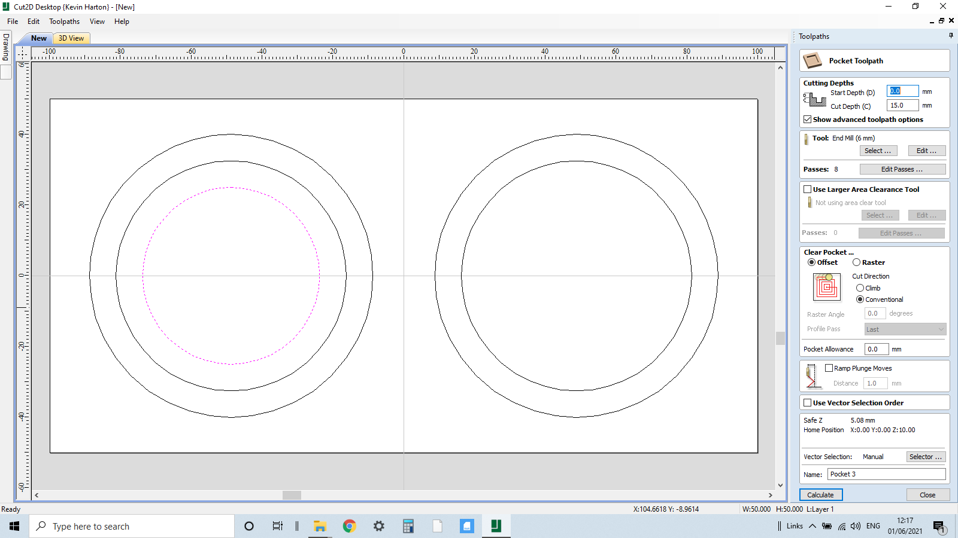The image size is (958, 538).
Task: Click the Close toolpath button
Action: click(927, 495)
